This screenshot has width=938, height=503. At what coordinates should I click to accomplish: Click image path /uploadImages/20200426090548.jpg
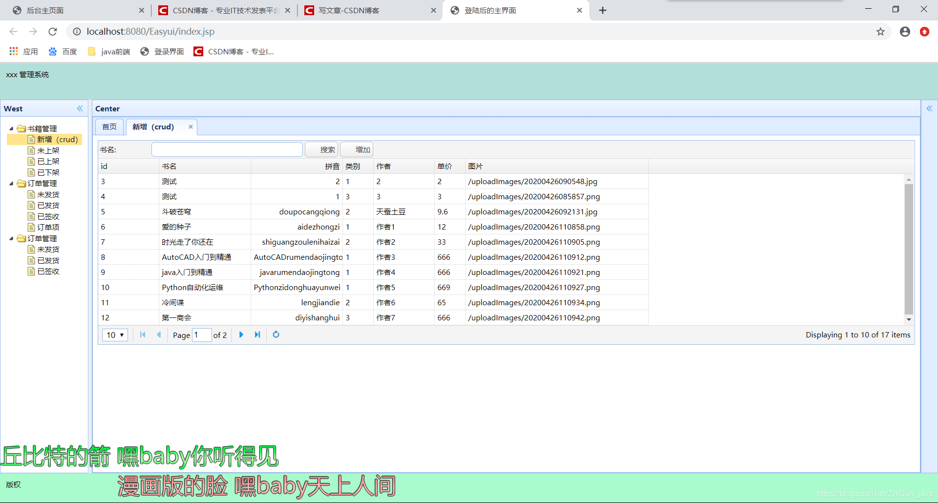[x=533, y=181]
